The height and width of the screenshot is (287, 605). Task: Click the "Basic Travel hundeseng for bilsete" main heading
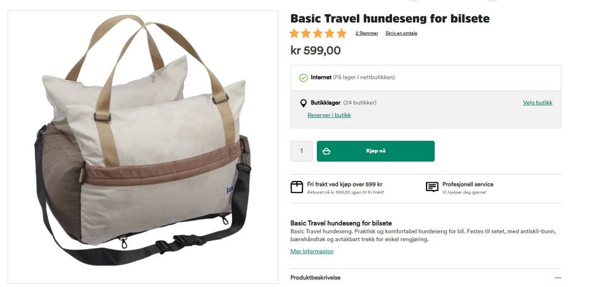(x=389, y=18)
